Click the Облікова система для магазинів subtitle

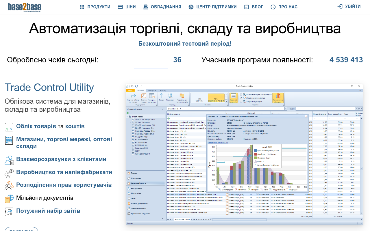click(58, 105)
